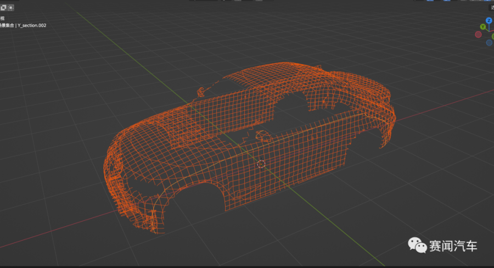Click the rear spoiler of wireframe car
The width and height of the screenshot is (494, 268).
379,88
